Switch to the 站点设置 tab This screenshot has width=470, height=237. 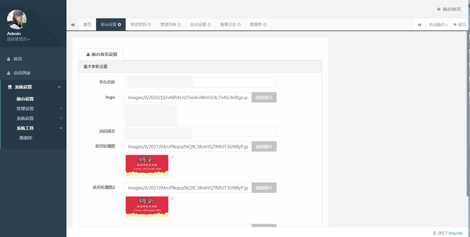[198, 24]
